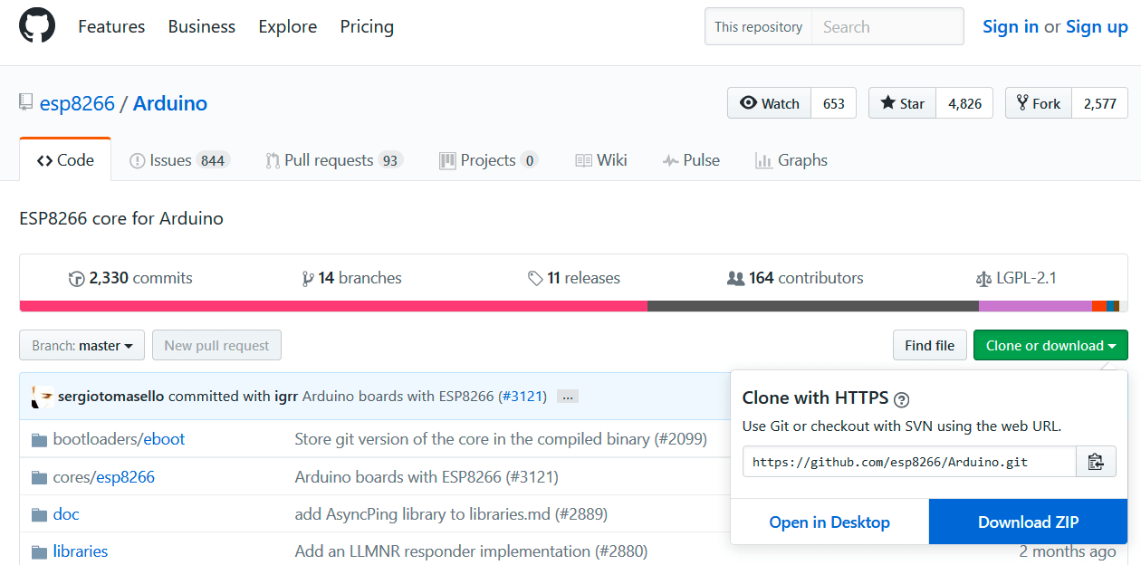Image resolution: width=1141 pixels, height=565 pixels.
Task: Click the Sign in link
Action: click(x=1011, y=26)
